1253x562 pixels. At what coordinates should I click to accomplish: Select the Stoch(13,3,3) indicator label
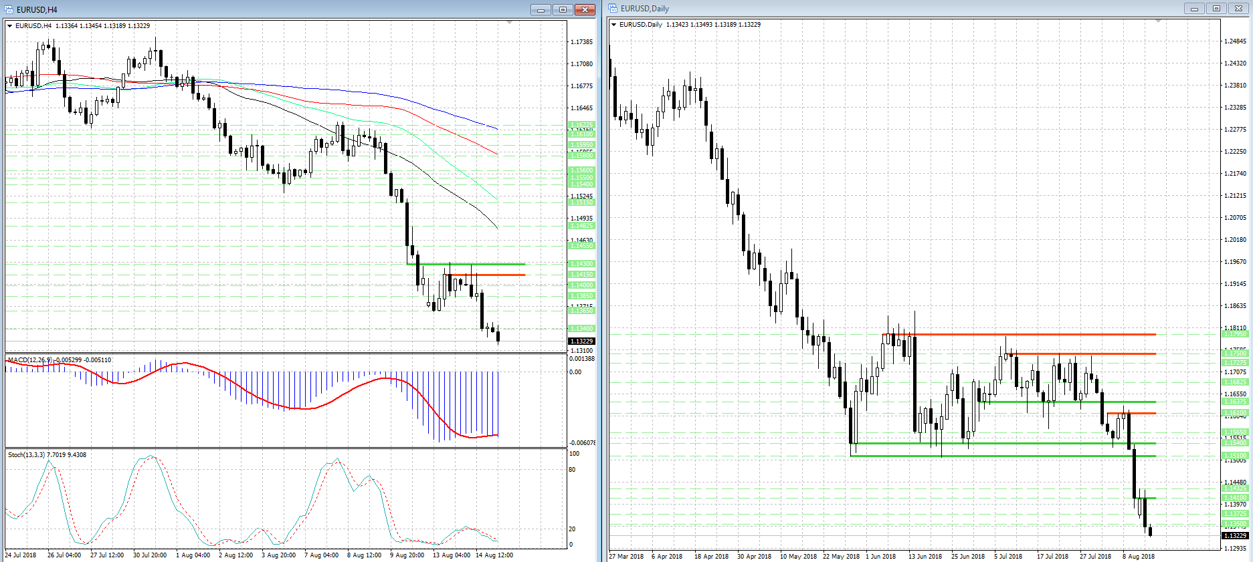pyautogui.click(x=27, y=455)
